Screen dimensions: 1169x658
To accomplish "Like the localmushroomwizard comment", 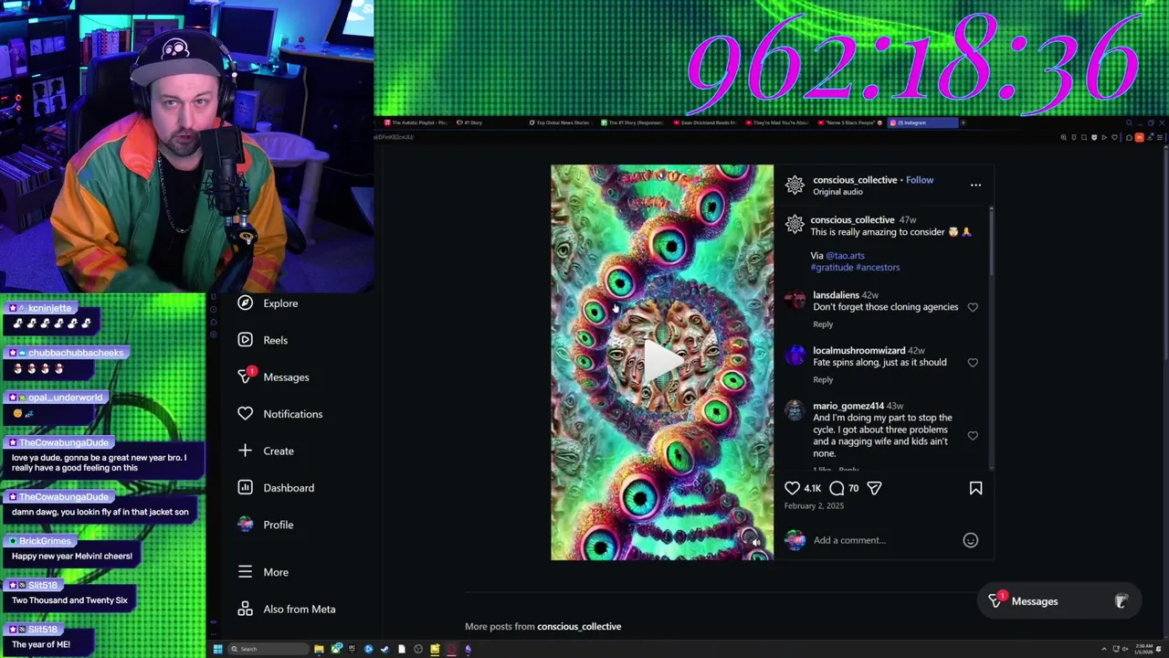I will click(973, 363).
